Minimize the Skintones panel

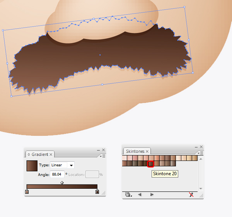[x=196, y=147]
